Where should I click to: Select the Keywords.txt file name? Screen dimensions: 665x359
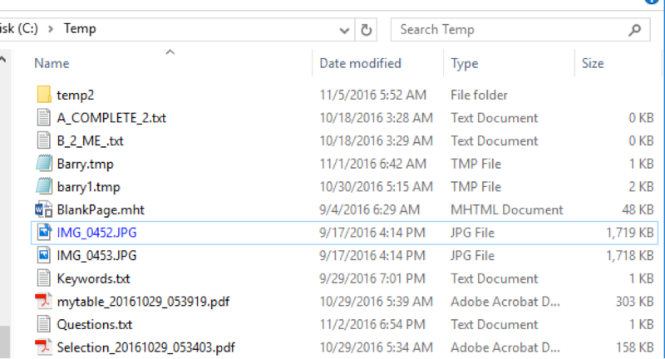pos(93,278)
